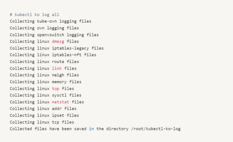Click the 'Collecting linux tcp files' line
This screenshot has height=142, width=233.
[42, 122]
